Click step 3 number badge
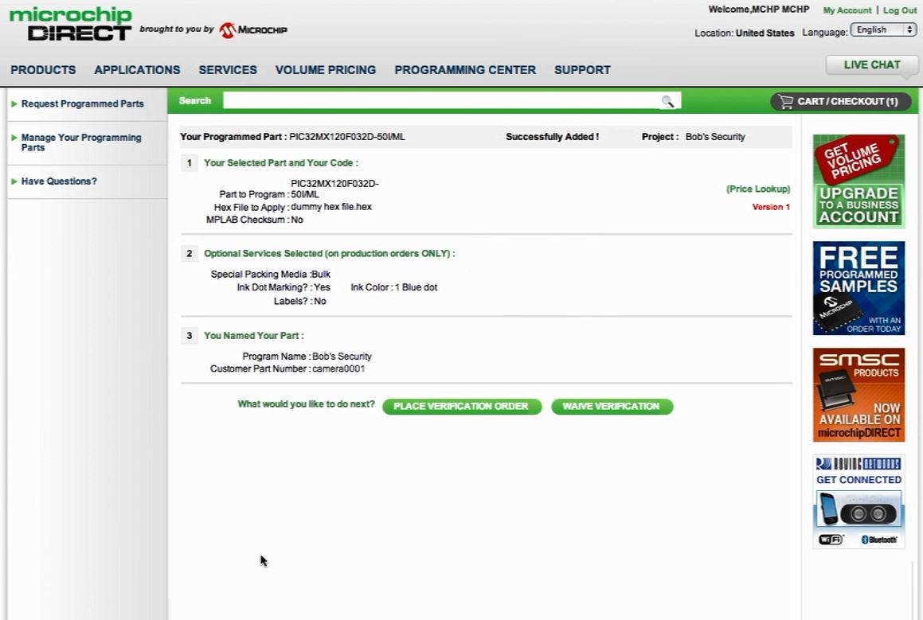The width and height of the screenshot is (923, 620). tap(189, 336)
